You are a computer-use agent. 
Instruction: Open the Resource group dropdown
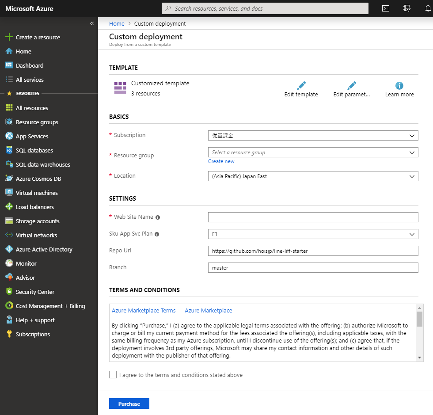pyautogui.click(x=313, y=152)
